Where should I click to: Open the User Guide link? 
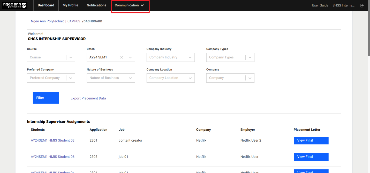point(320,5)
